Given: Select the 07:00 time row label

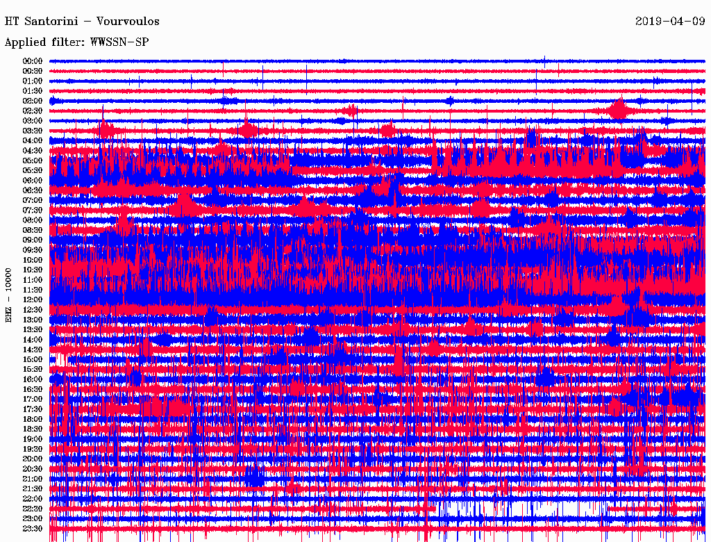Looking at the screenshot, I should (x=32, y=201).
